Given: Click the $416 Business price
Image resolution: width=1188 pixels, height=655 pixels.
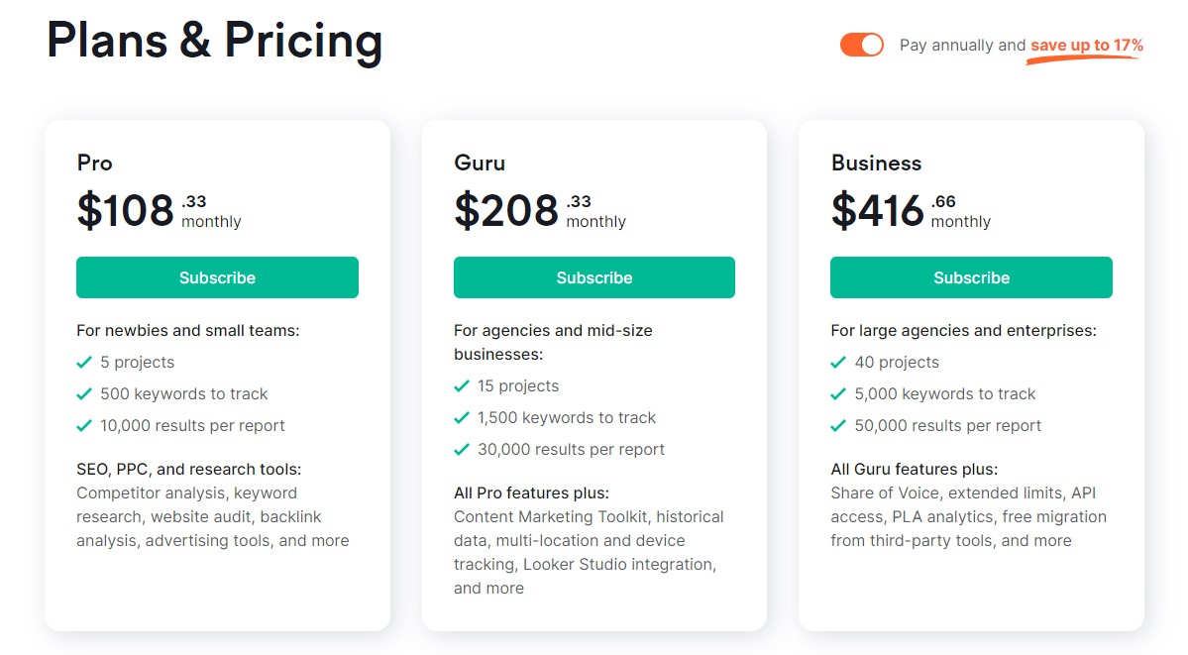Looking at the screenshot, I should (x=878, y=211).
